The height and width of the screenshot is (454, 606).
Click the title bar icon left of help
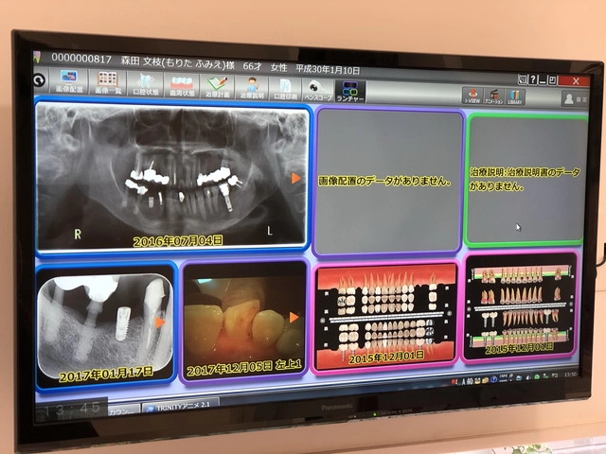[x=523, y=79]
